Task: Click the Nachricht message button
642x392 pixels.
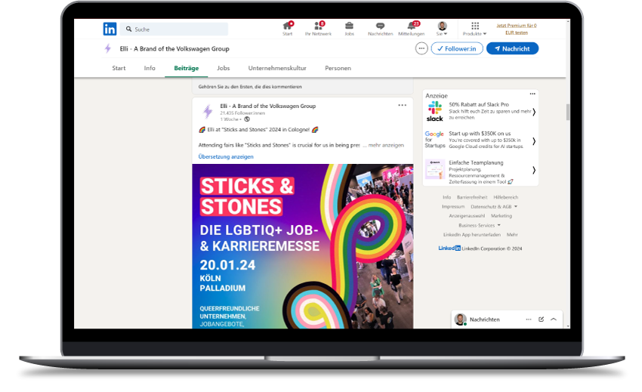Action: pyautogui.click(x=512, y=48)
